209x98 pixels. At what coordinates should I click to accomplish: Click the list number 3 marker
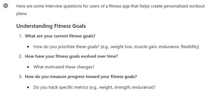point(20,77)
